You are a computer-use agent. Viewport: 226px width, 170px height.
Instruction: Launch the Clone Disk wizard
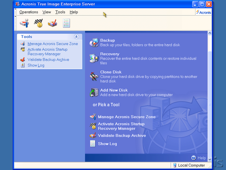tap(111, 72)
